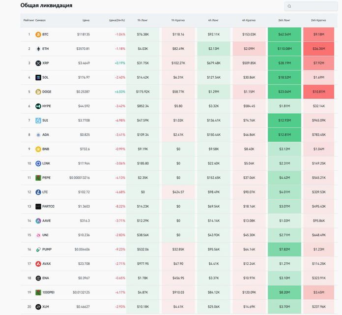Viewport: 342px width, 315px height.
Task: Click BTC price $118135
Action: coord(84,34)
